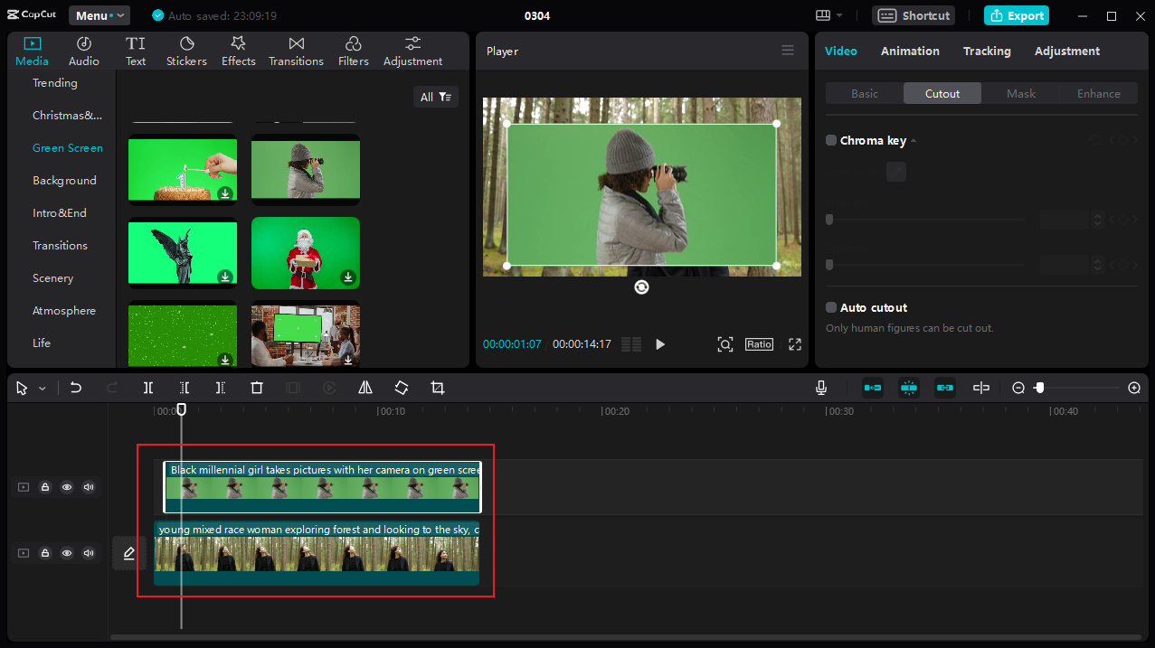Select the Intro&End category
The width and height of the screenshot is (1155, 648).
click(59, 213)
